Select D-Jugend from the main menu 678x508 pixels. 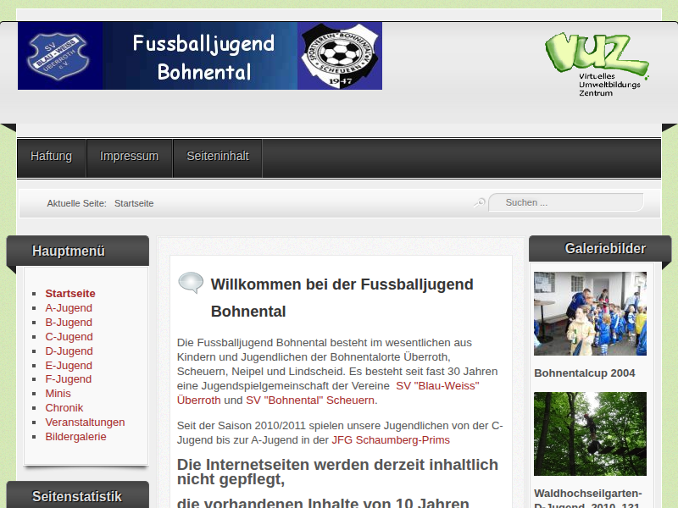point(69,351)
